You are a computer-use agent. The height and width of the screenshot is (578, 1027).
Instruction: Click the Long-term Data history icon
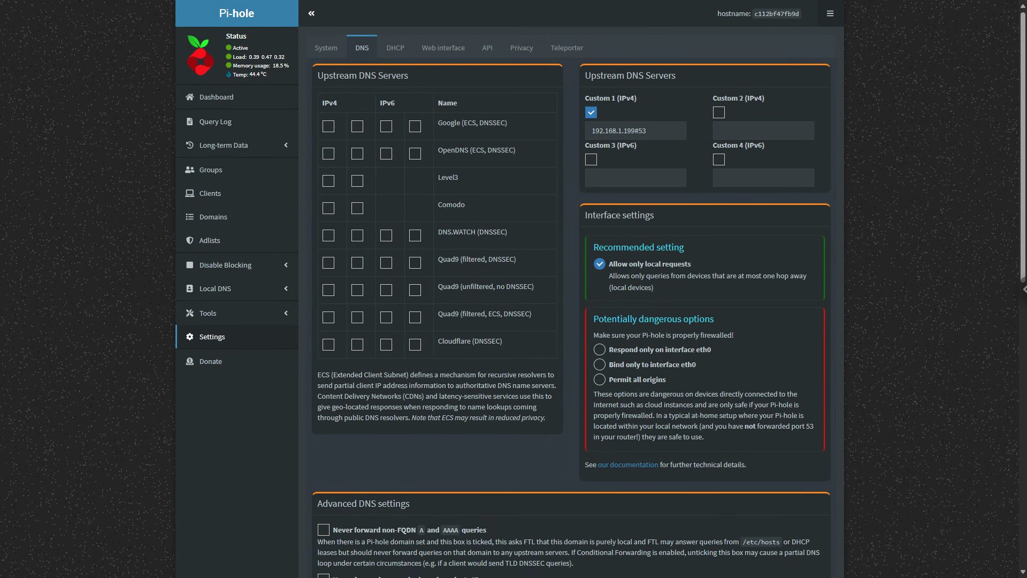[x=189, y=145]
